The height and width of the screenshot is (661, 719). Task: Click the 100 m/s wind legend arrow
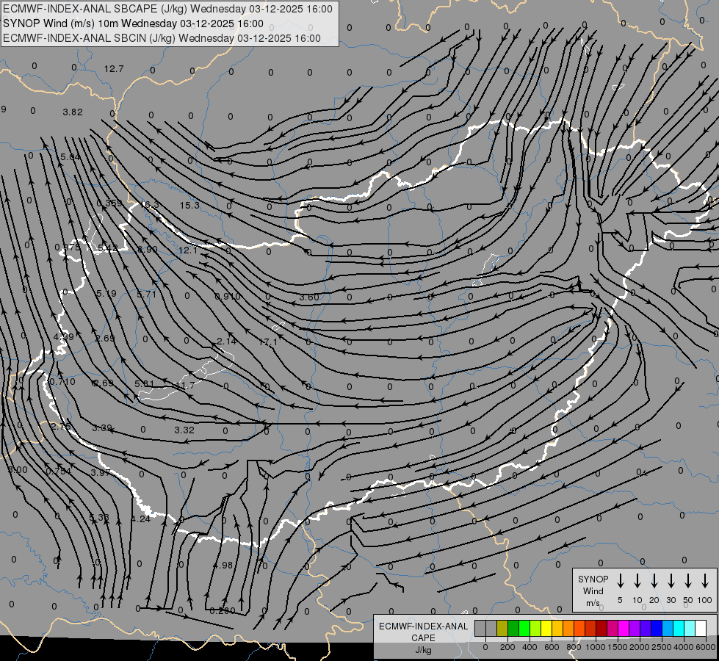coord(705,580)
